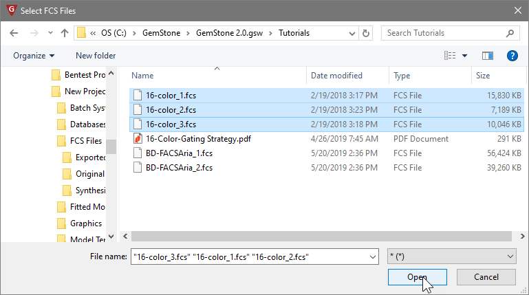
Task: Open the Organize menu
Action: 34,56
